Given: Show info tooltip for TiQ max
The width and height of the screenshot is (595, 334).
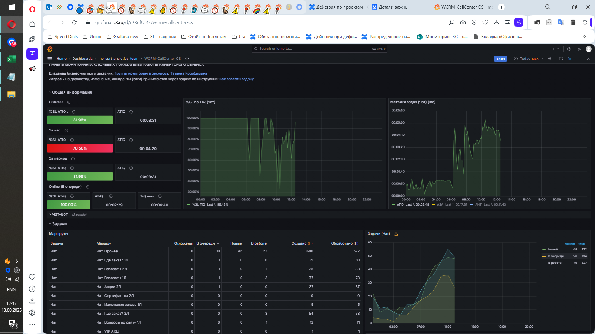Looking at the screenshot, I should click(x=160, y=196).
